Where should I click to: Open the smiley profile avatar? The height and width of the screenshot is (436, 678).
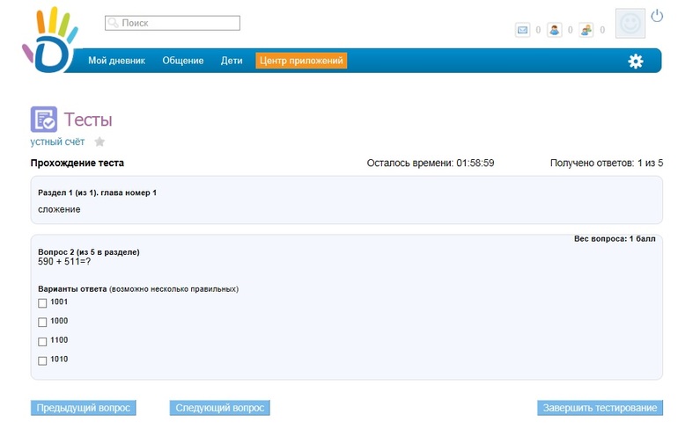630,25
